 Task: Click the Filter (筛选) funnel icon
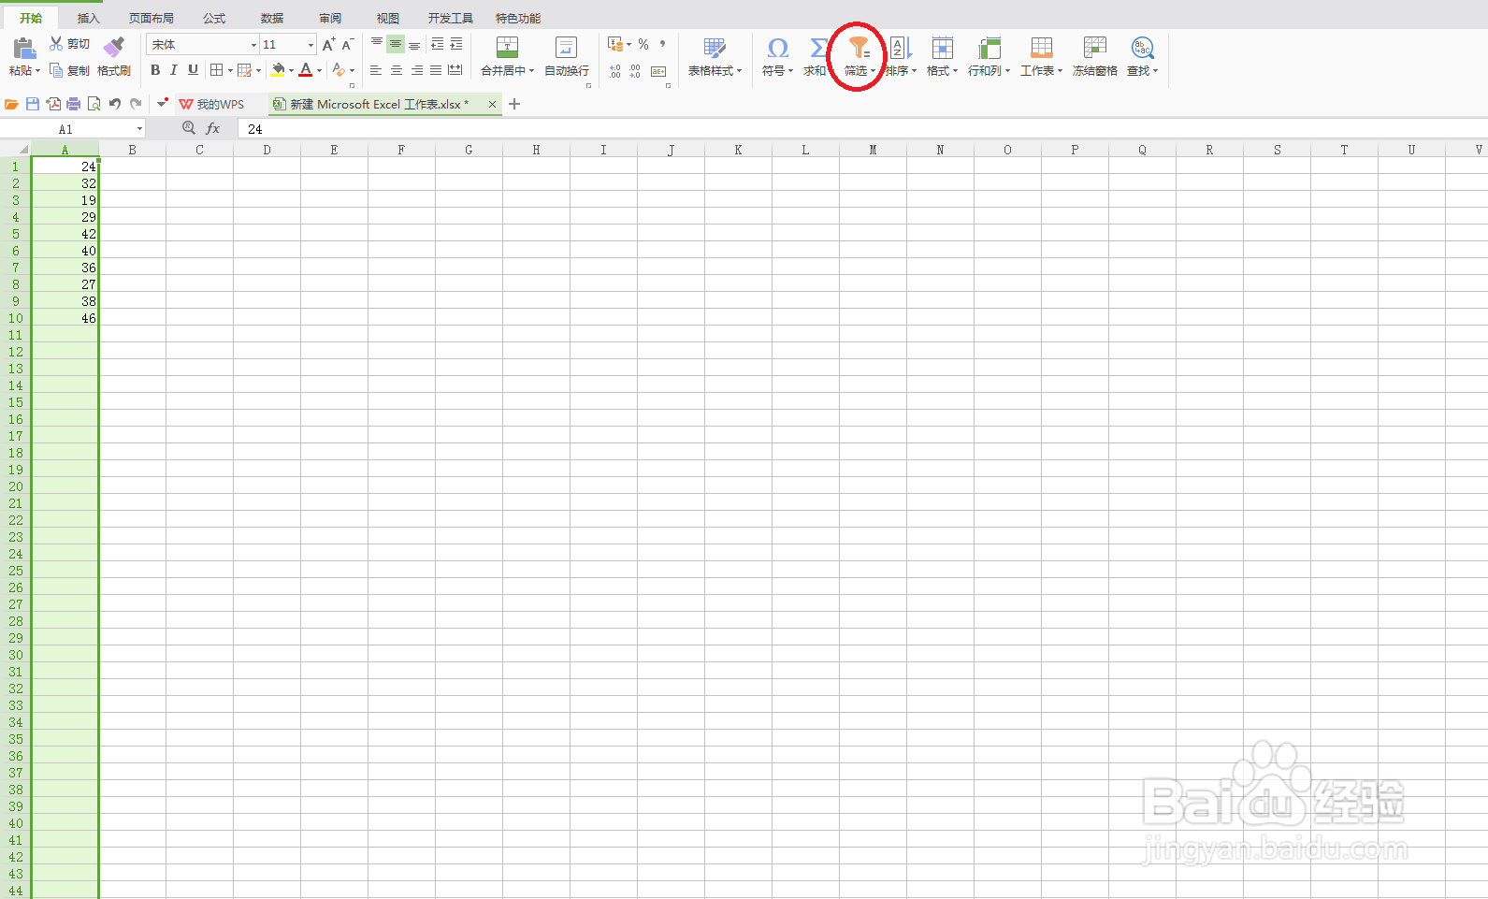[859, 48]
